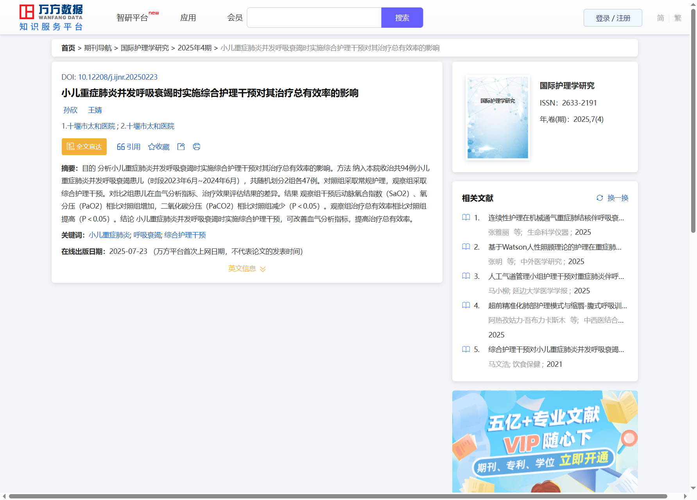The image size is (697, 500).
Task: Open the 应用 menu item
Action: (x=188, y=18)
